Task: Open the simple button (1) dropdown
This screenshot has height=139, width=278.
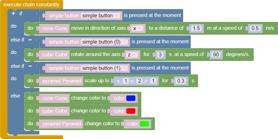Action: [x=104, y=68]
